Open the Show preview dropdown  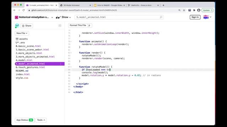click(x=63, y=17)
